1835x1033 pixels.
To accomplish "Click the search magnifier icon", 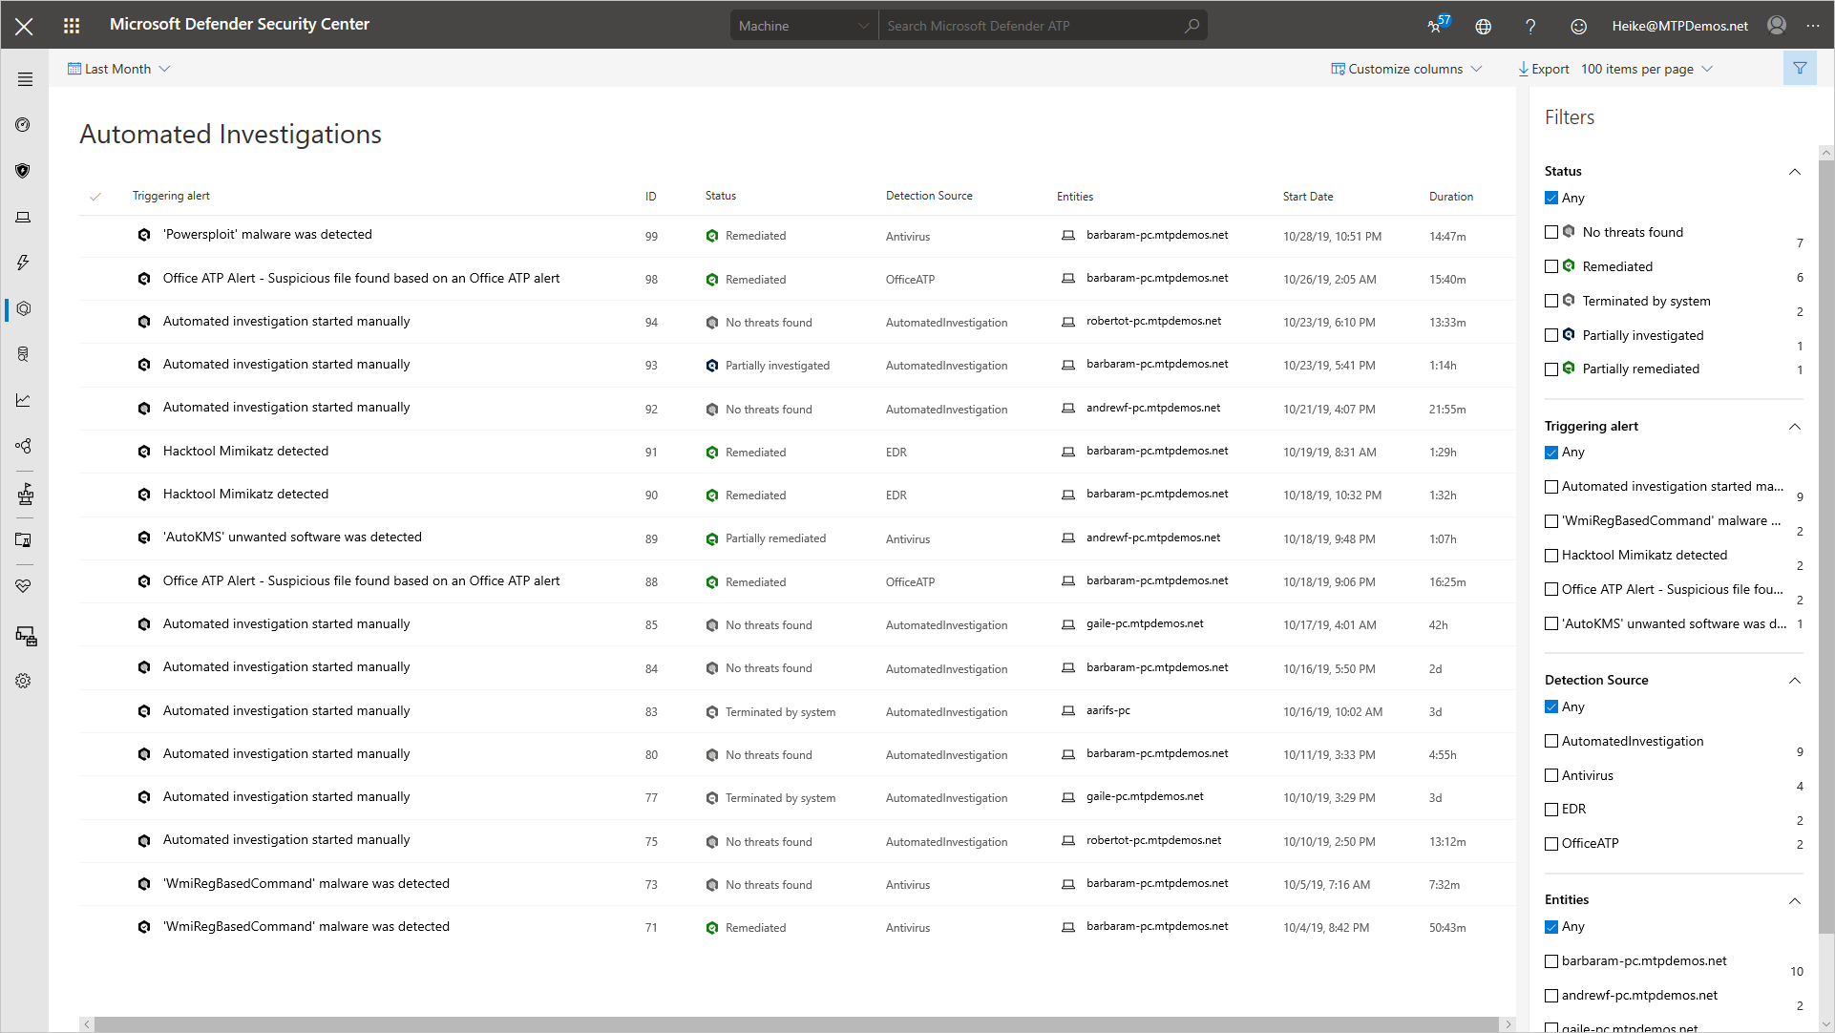I will tap(1192, 26).
